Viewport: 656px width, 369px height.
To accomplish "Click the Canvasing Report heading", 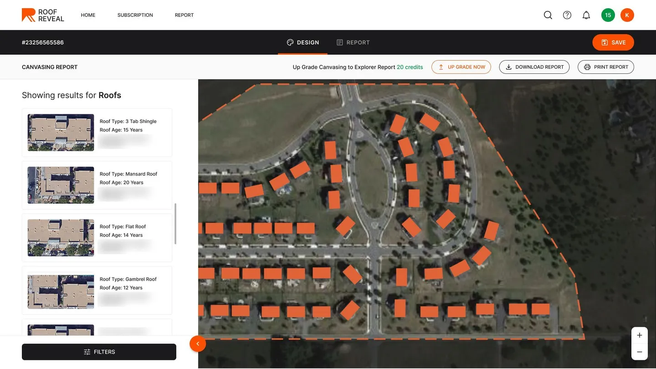I will [50, 67].
